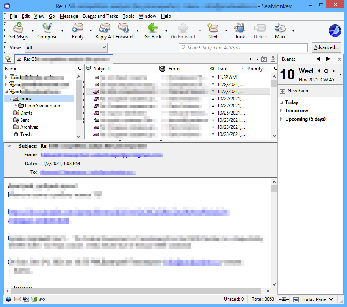Open Navigator via the globe status bar icon
The width and height of the screenshot is (347, 307).
pos(8,299)
